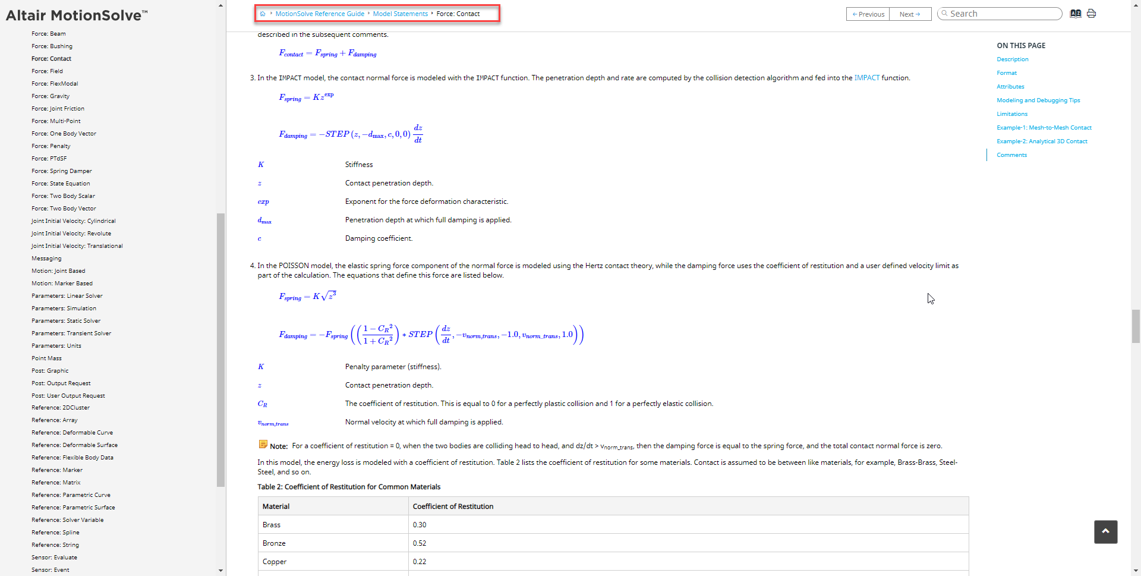
Task: Open Reference: 2DCluster topic
Action: pyautogui.click(x=61, y=408)
